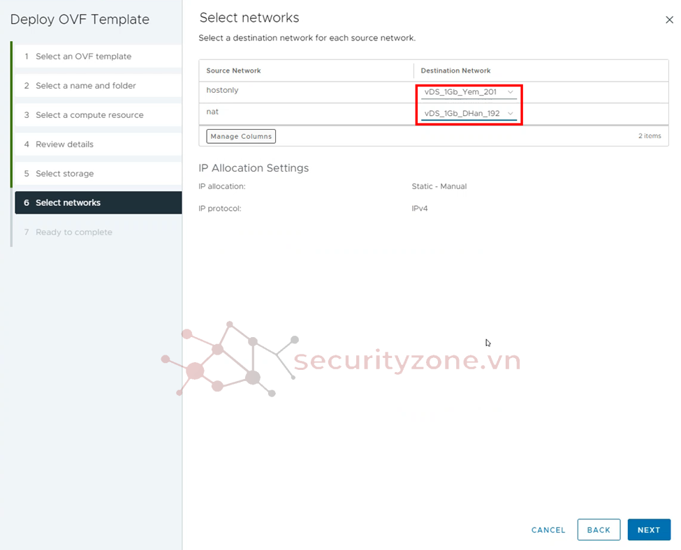681x550 pixels.
Task: Select the hostonly source network row
Action: point(222,91)
